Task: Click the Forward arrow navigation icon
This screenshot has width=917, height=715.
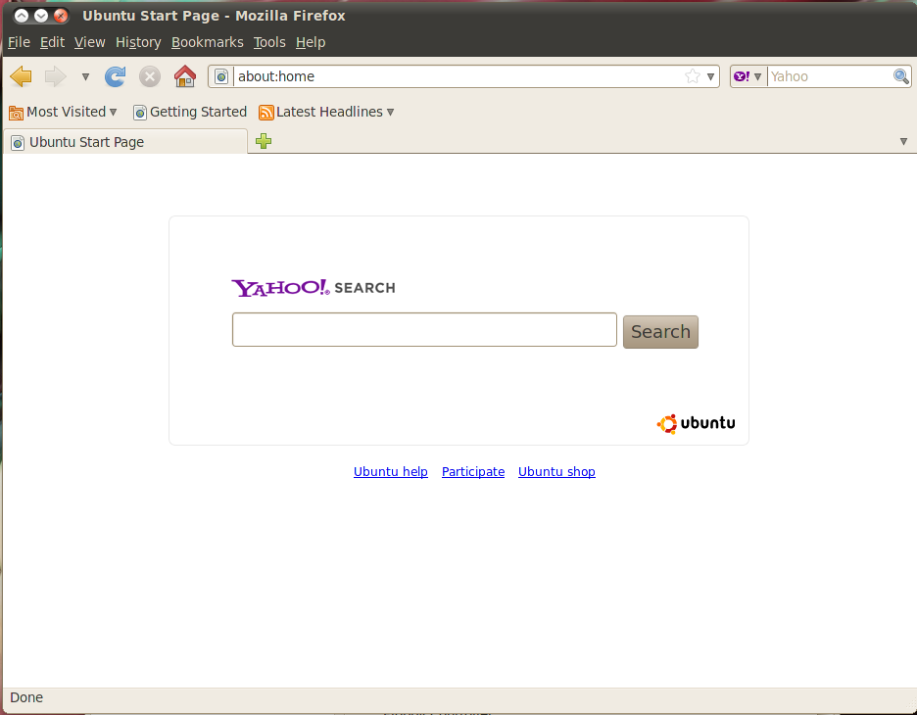Action: click(x=55, y=76)
